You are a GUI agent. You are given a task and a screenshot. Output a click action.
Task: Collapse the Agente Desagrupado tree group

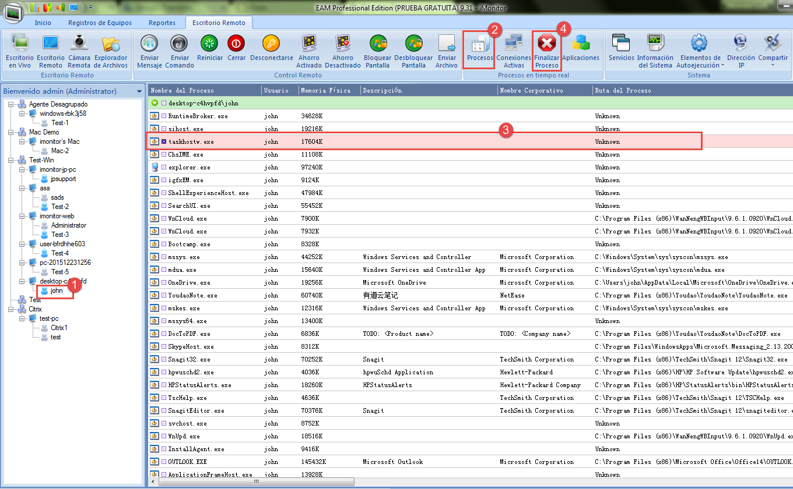click(x=11, y=104)
